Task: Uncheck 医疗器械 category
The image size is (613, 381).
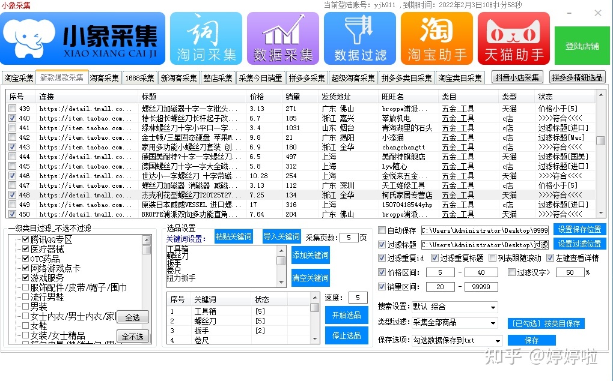Action: coord(26,249)
